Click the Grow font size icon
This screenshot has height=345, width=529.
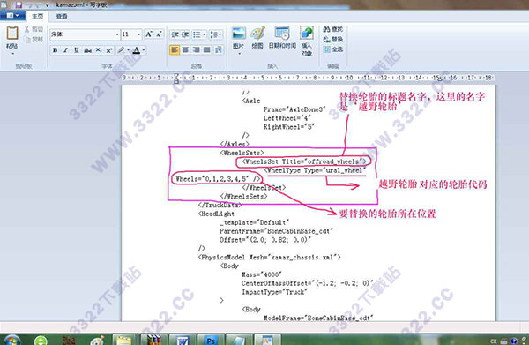tap(148, 34)
